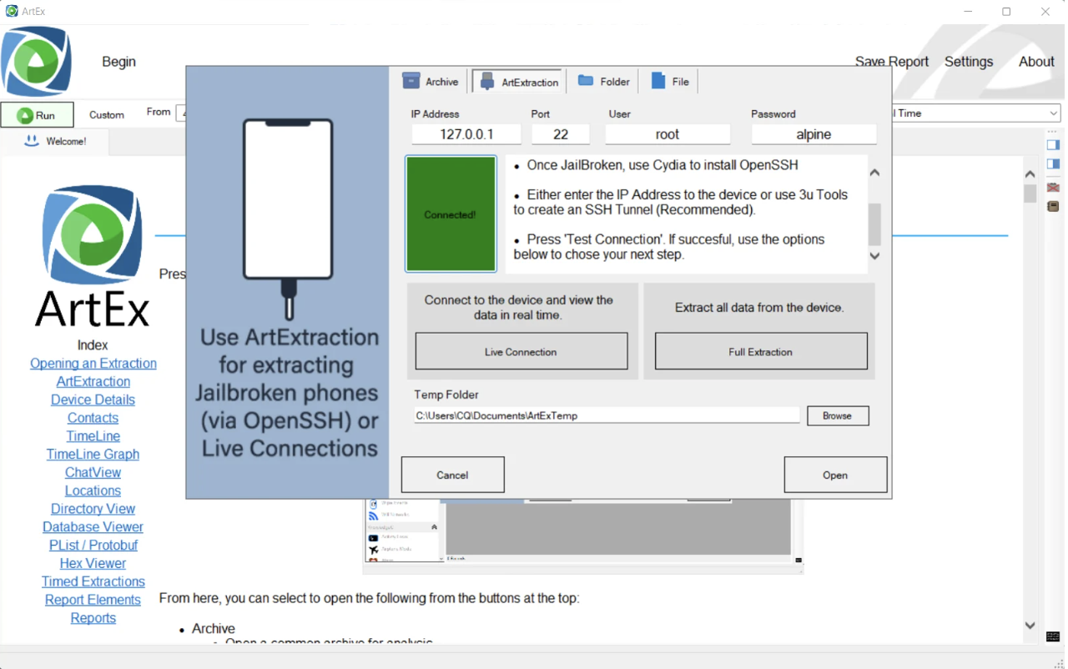Open the Reports link
This screenshot has width=1068, height=669.
93,618
